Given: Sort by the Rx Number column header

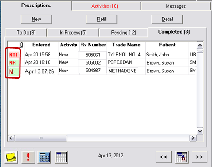Looking at the screenshot, I should tap(93, 45).
